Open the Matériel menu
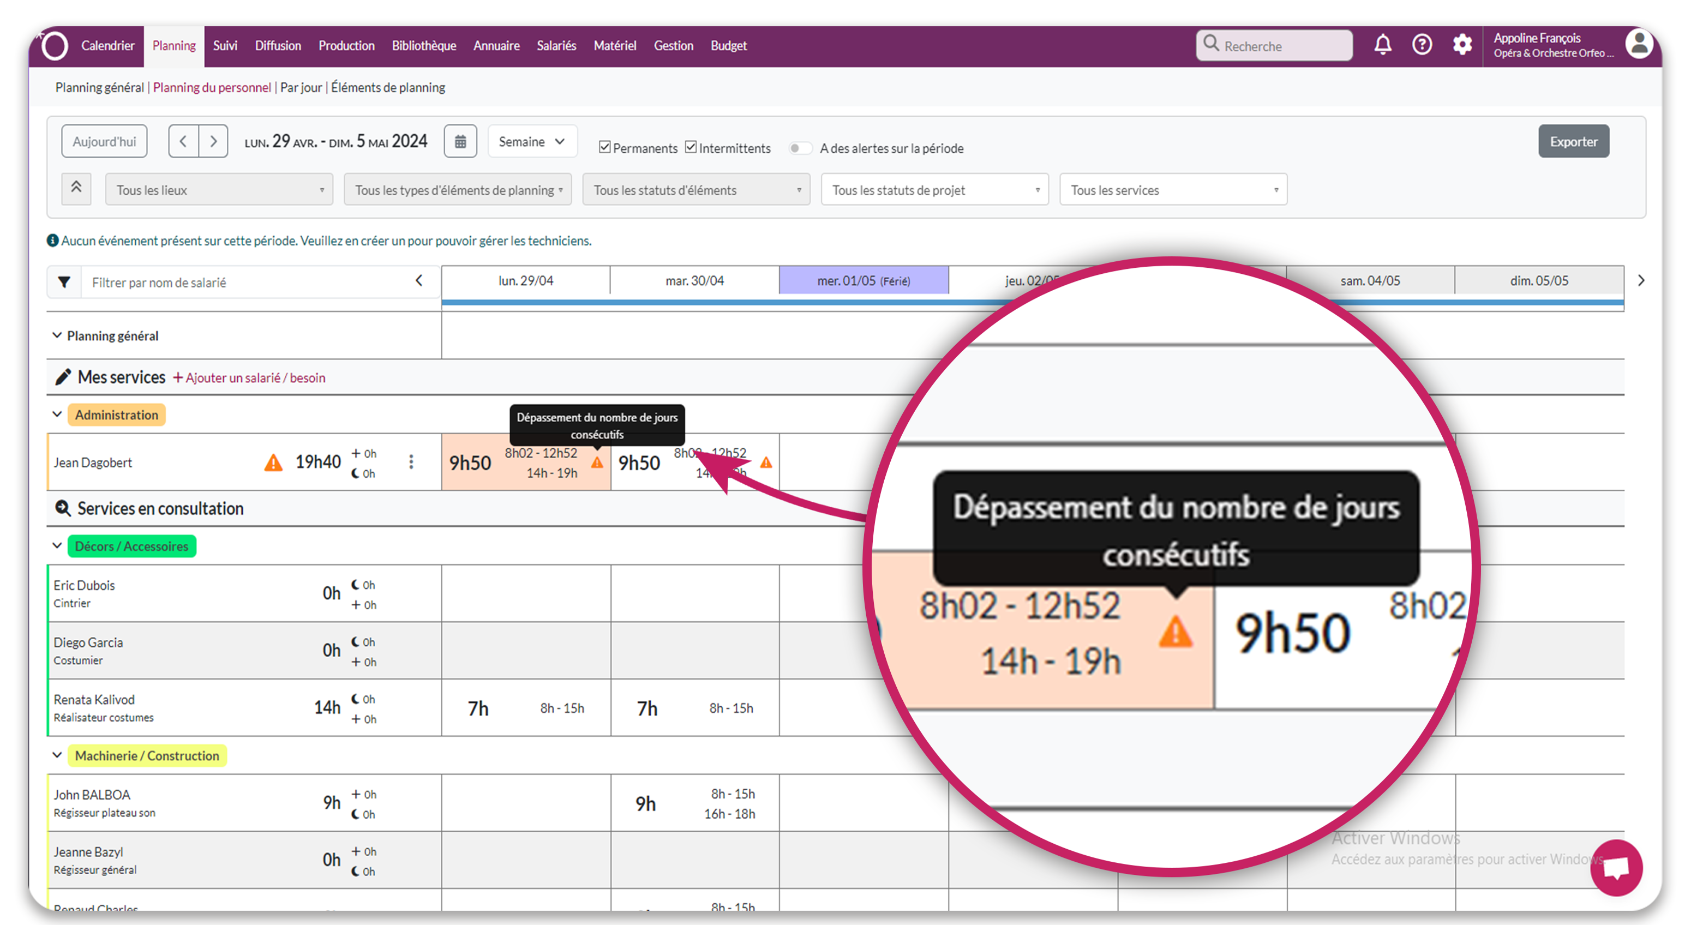This screenshot has width=1691, height=925. [x=615, y=45]
